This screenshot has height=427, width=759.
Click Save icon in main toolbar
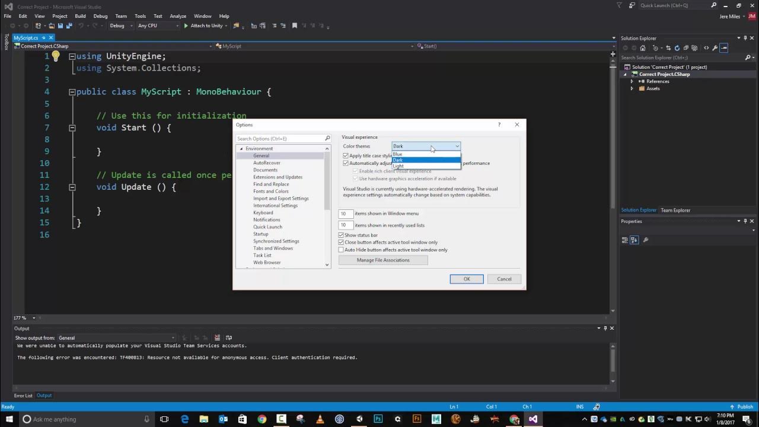tap(60, 26)
